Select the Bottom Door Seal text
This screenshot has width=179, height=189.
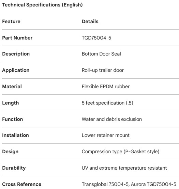pyautogui.click(x=101, y=54)
